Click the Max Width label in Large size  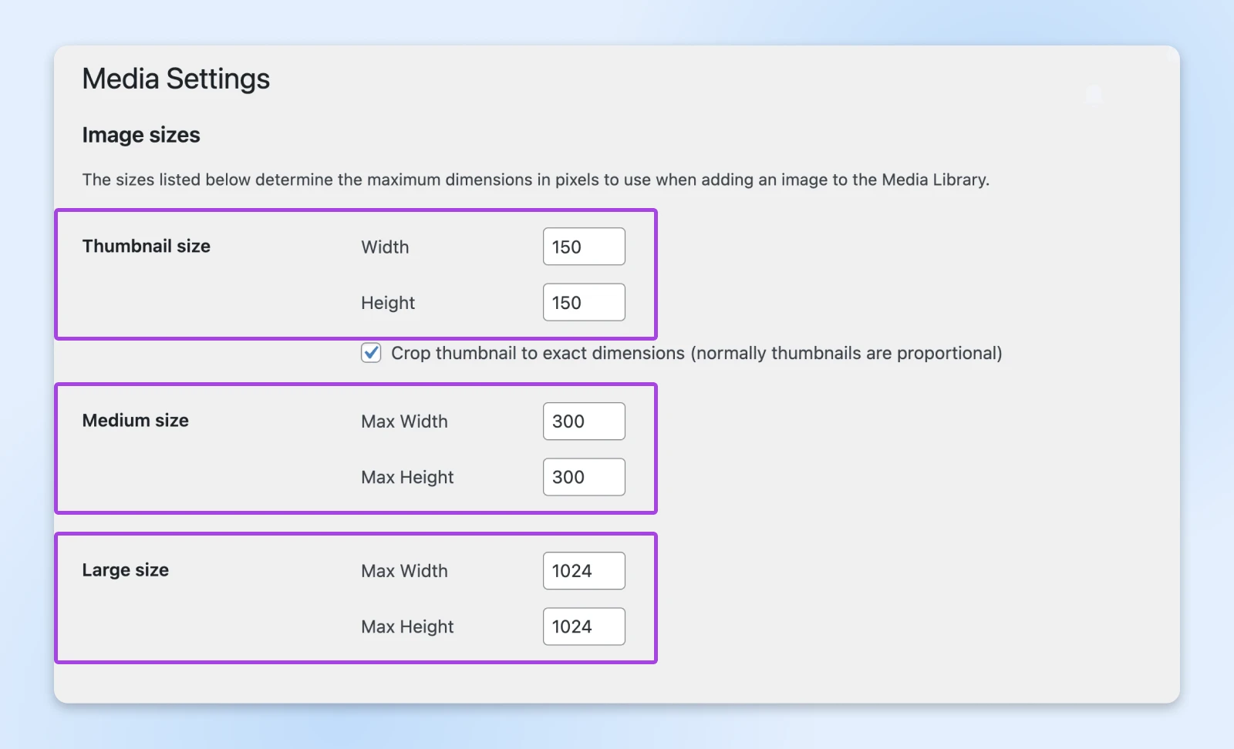404,571
